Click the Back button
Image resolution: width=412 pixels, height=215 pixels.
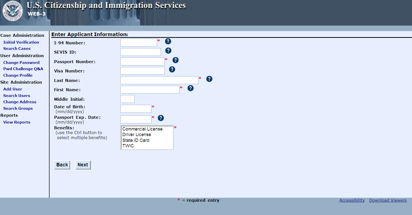tap(62, 165)
